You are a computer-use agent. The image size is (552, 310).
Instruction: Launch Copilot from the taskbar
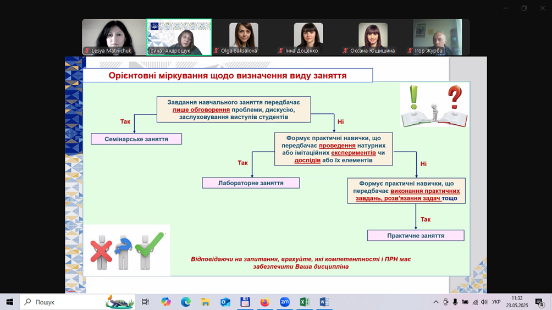coord(166,302)
